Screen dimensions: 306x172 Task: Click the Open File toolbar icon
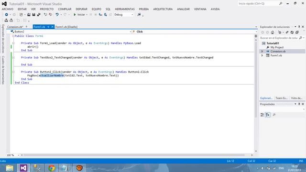click(x=29, y=15)
